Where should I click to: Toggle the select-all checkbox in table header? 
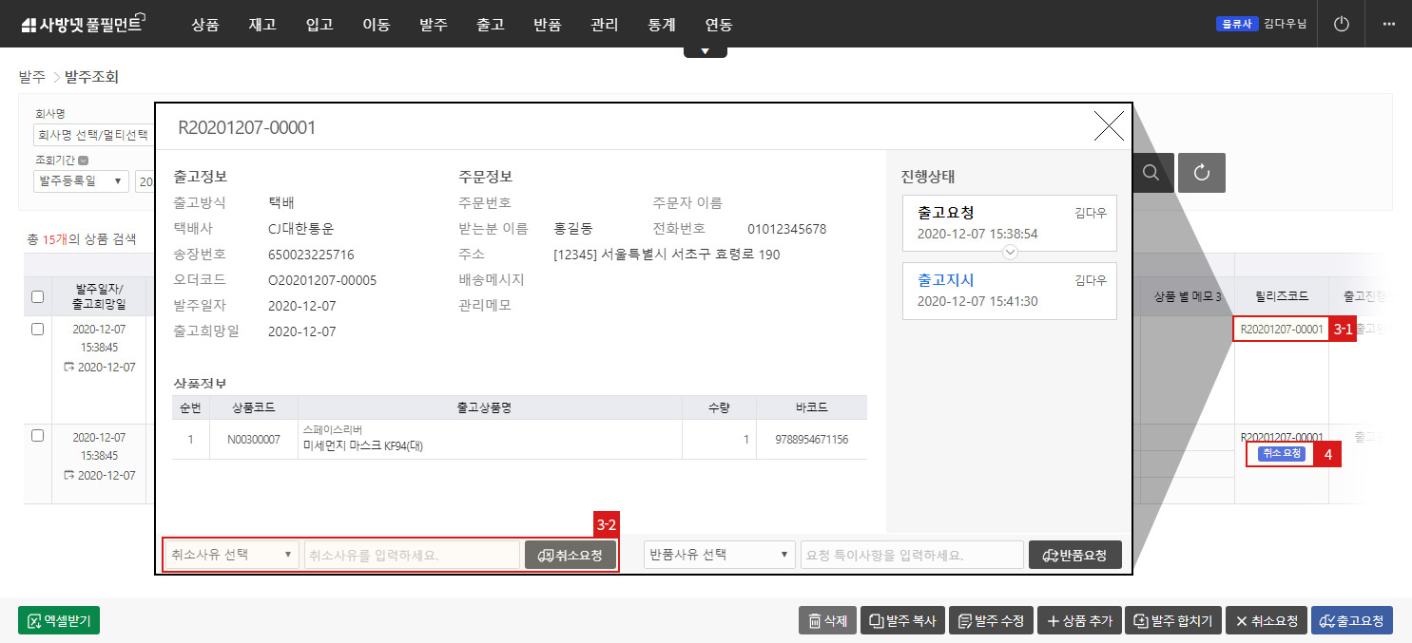point(38,297)
